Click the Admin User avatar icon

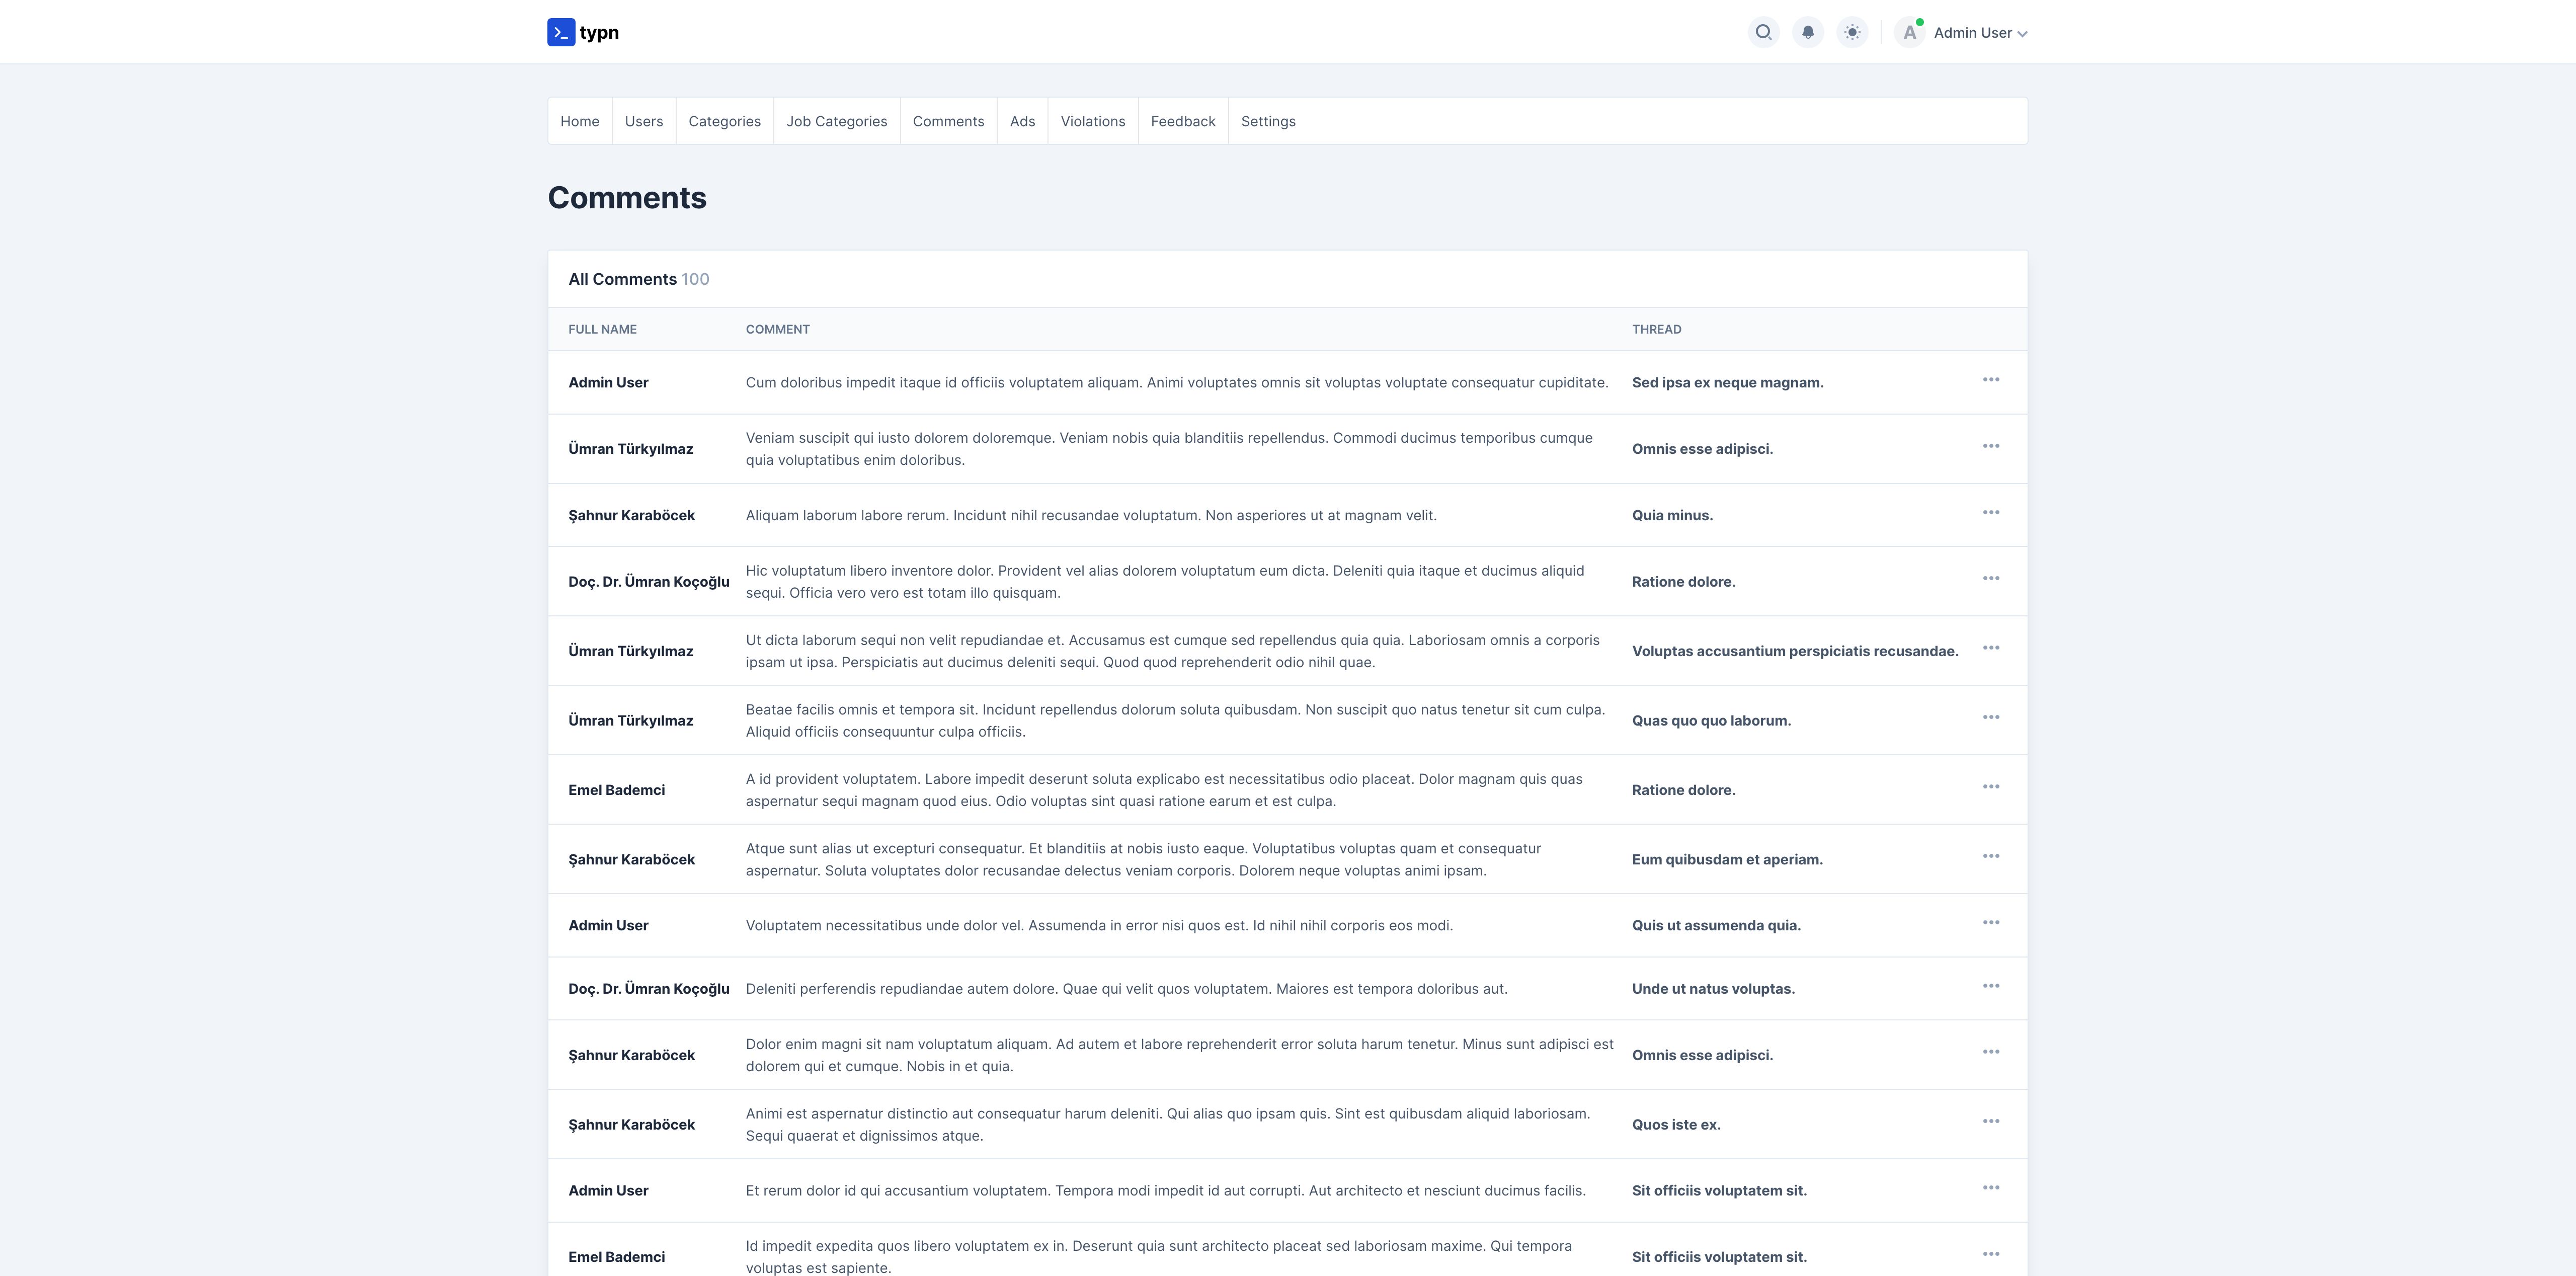pyautogui.click(x=1909, y=33)
